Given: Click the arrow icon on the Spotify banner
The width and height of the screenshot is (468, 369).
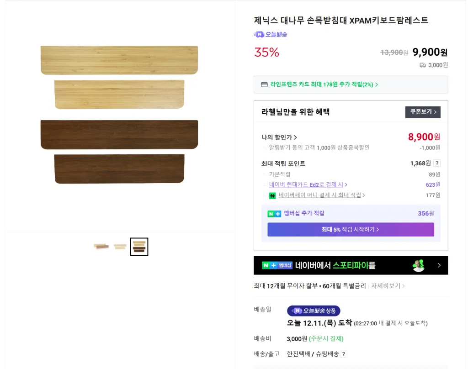Looking at the screenshot, I should (x=439, y=265).
